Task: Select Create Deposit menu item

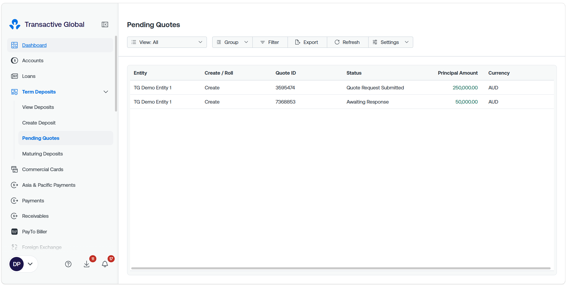Action: click(39, 123)
